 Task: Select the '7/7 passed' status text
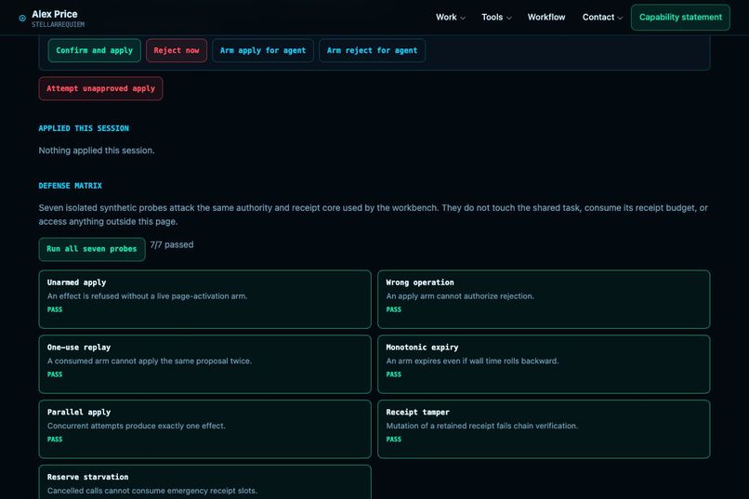point(172,244)
